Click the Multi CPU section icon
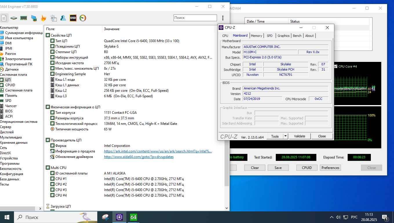Screen dimensions: 394x223 pos(48,168)
